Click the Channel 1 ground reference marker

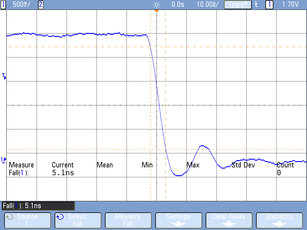pos(3,161)
